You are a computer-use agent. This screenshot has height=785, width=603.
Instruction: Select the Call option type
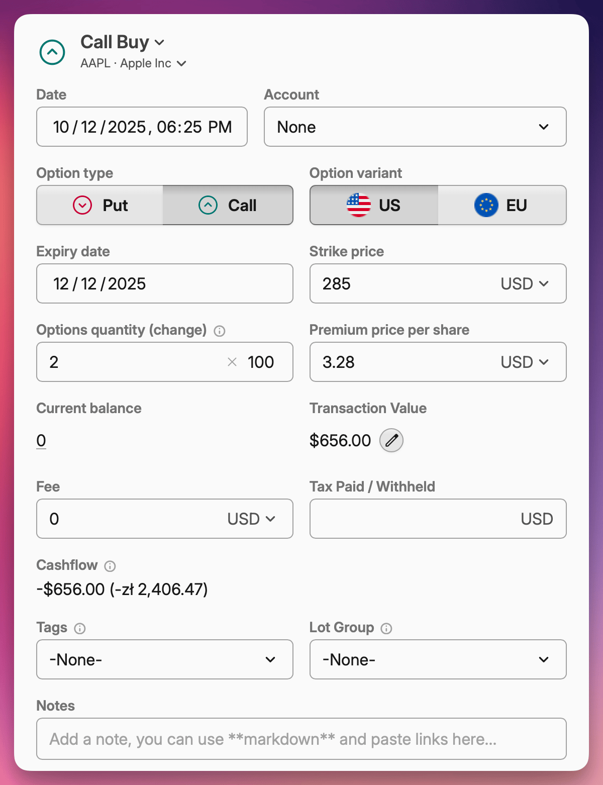(228, 205)
